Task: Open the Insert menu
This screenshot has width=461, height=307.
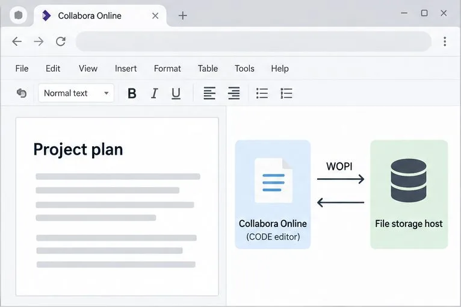Action: 126,69
